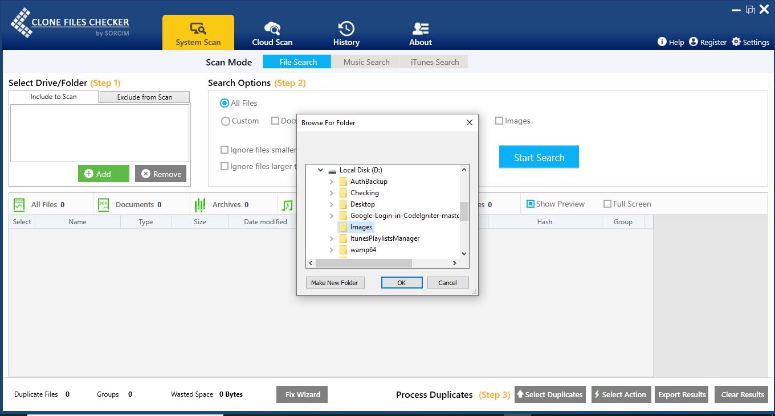Image resolution: width=775 pixels, height=416 pixels.
Task: Click the Music results icon
Action: click(287, 205)
